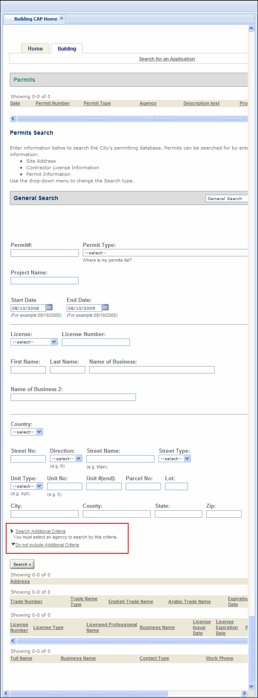Viewport: 258px width, 698px height.
Task: Click the Search button
Action: (22, 564)
